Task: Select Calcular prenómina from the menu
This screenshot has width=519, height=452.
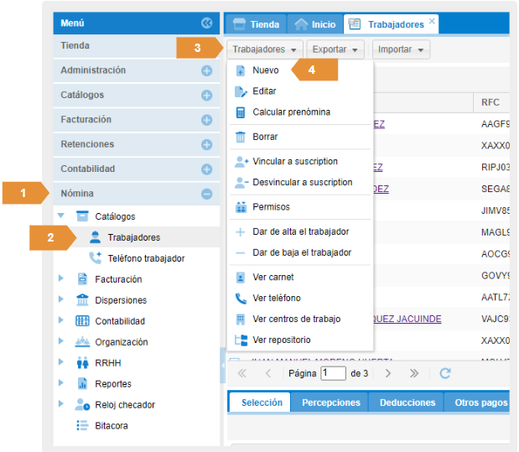Action: [x=291, y=112]
